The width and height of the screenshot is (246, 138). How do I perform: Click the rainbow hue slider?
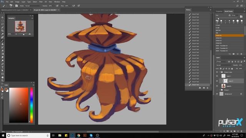pos(32,105)
